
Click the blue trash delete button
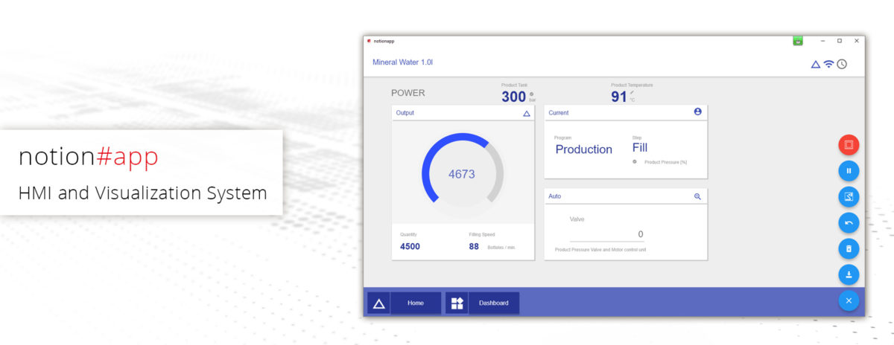pos(849,248)
